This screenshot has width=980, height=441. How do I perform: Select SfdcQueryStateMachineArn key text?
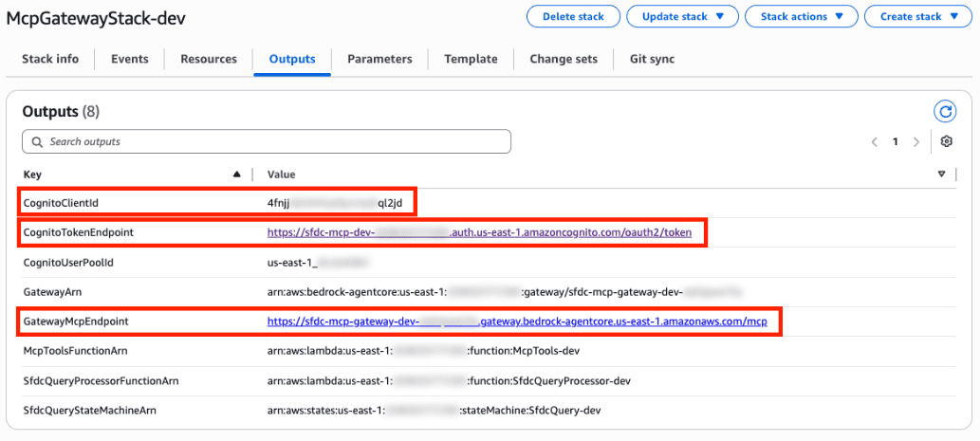(89, 411)
